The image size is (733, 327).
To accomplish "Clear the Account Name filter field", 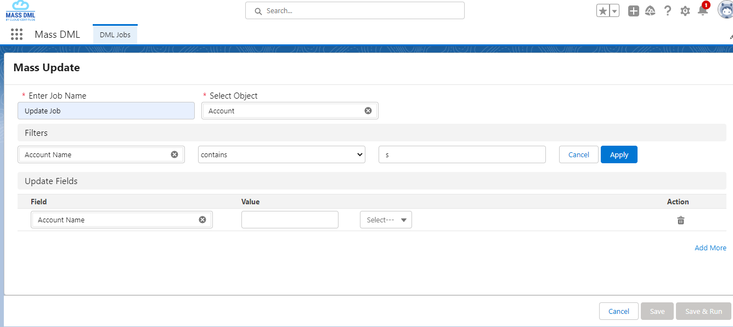I will (x=174, y=154).
